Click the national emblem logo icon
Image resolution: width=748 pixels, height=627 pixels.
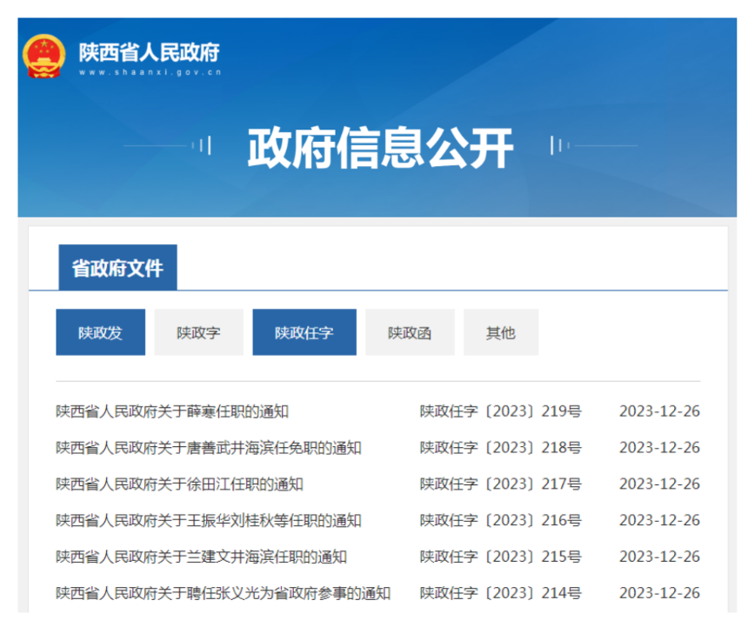click(44, 57)
